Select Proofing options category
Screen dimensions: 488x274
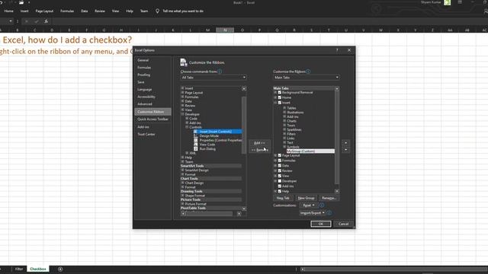152,75
